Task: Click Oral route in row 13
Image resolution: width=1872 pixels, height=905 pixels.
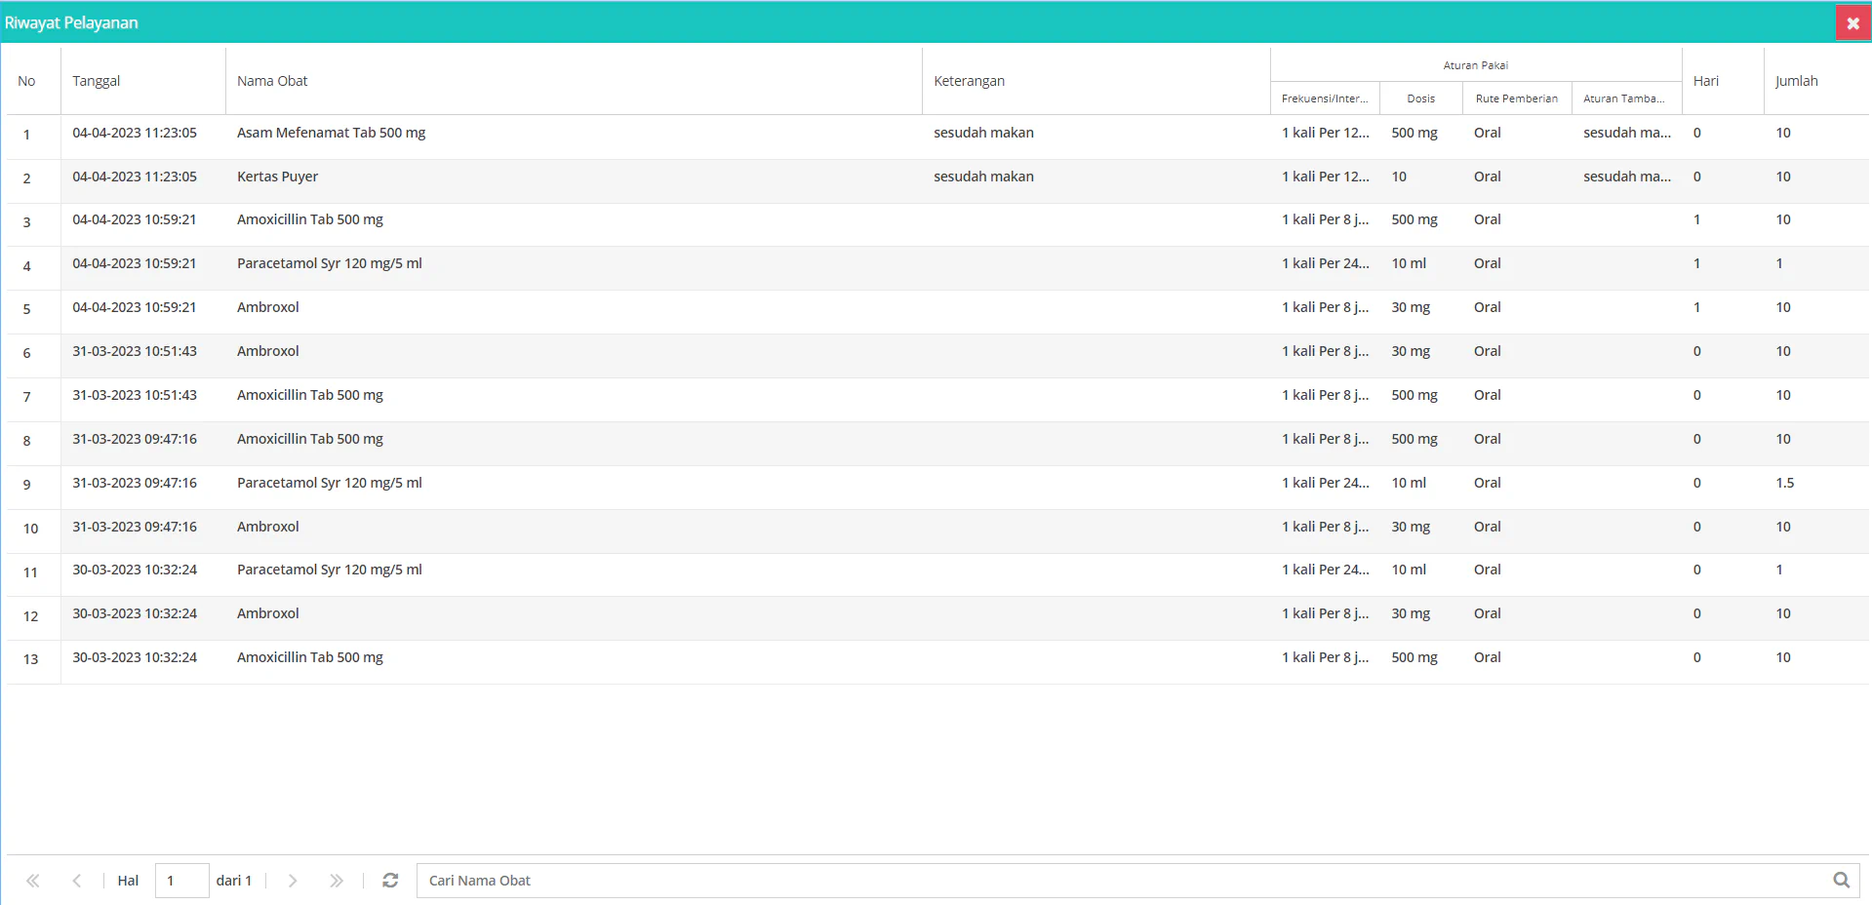Action: pos(1488,657)
